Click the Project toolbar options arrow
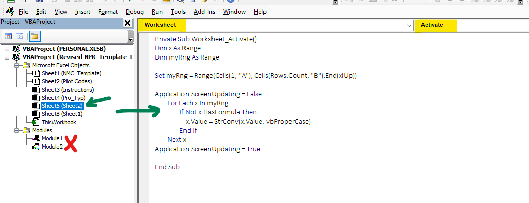The image size is (529, 203). click(131, 36)
